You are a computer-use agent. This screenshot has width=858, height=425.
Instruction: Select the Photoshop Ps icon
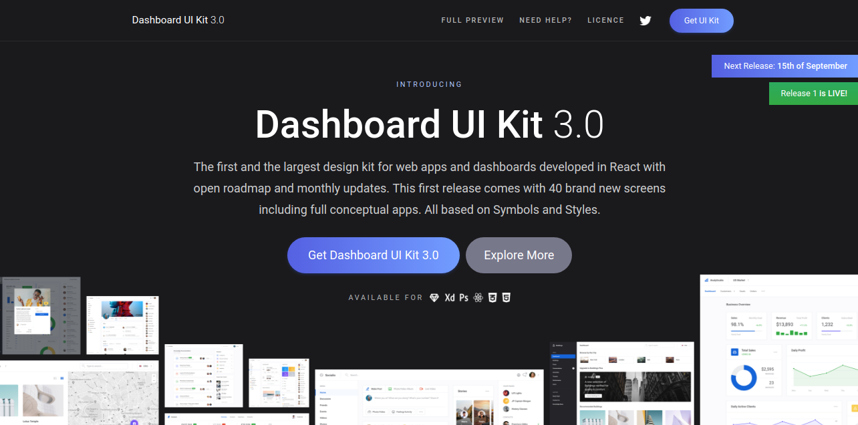(x=464, y=297)
